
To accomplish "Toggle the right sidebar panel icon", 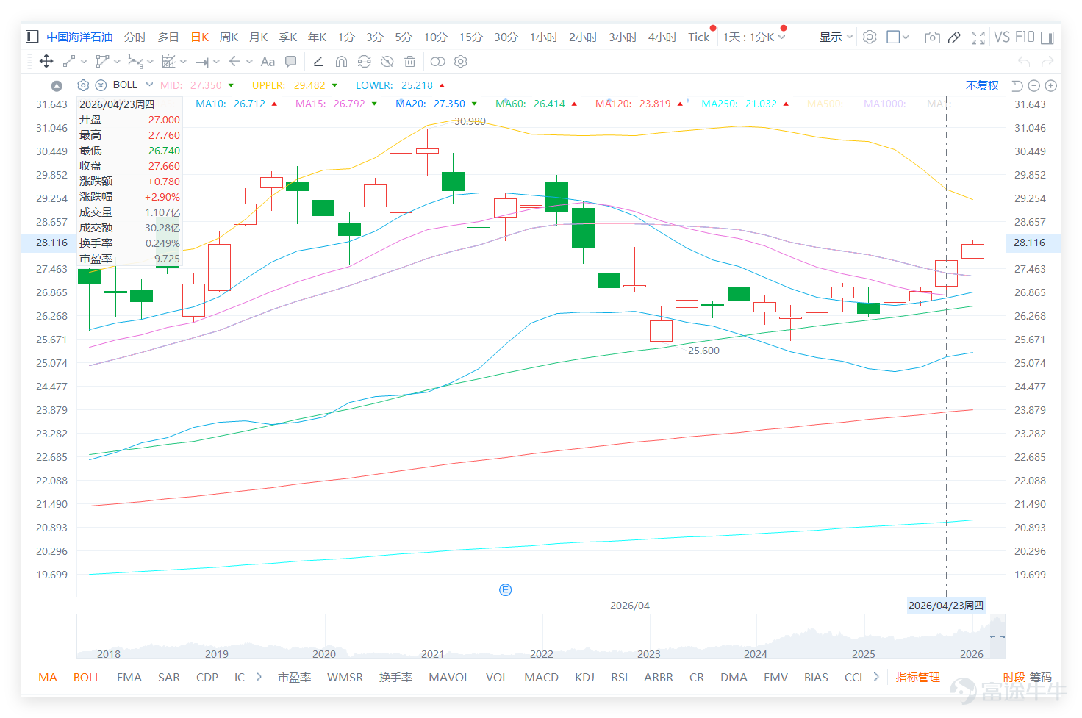I will click(x=1047, y=37).
